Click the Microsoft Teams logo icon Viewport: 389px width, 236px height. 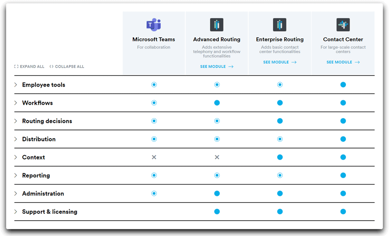(154, 25)
